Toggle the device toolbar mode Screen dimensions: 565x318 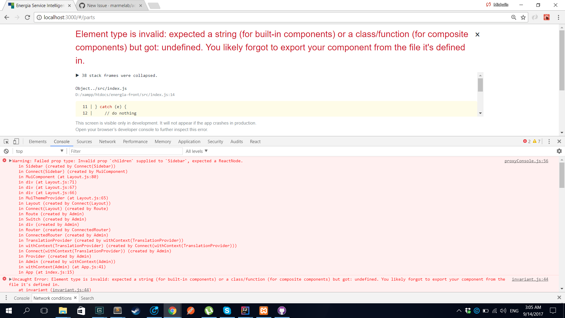pos(16,141)
